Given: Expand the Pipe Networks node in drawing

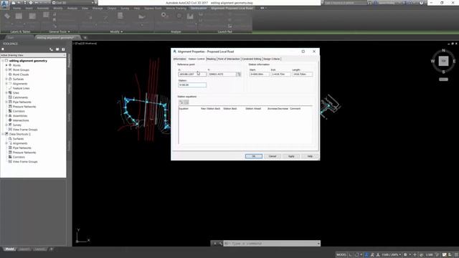Looking at the screenshot, I should click(6, 102).
